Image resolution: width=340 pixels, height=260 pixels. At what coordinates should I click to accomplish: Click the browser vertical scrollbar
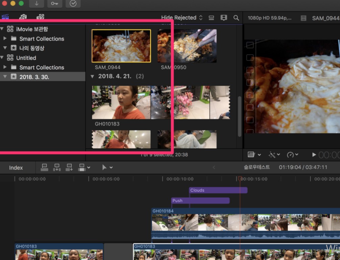[239, 116]
